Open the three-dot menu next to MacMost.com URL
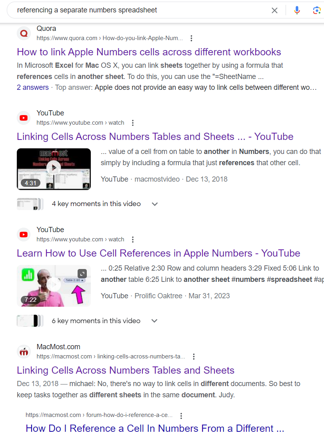 click(x=194, y=356)
